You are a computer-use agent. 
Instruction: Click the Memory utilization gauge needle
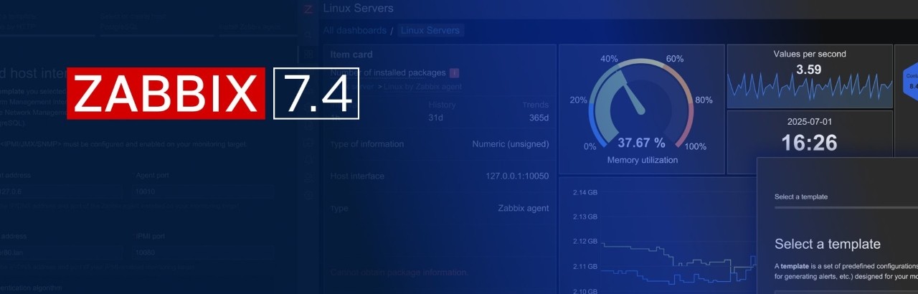(633, 100)
